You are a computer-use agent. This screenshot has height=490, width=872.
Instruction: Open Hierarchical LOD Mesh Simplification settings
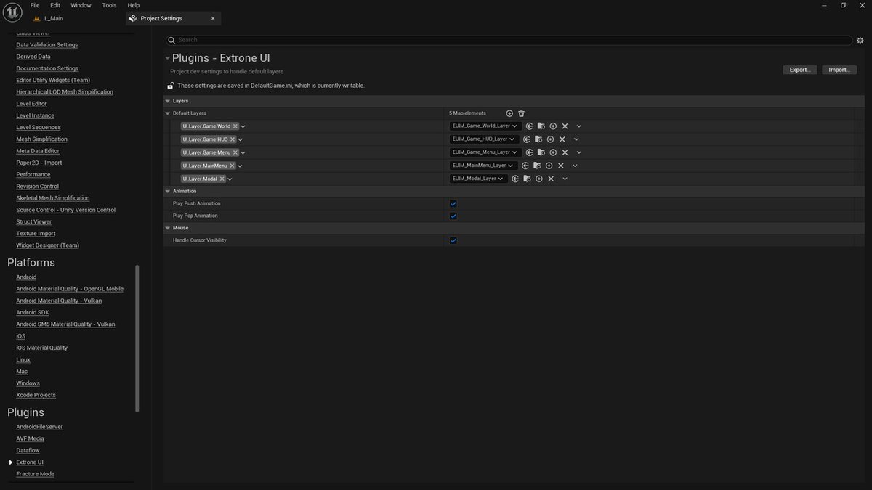click(65, 92)
